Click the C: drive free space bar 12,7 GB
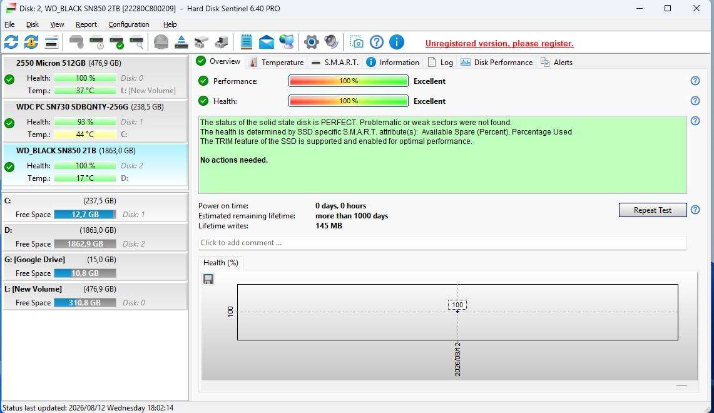This screenshot has height=413, width=714. (x=85, y=215)
